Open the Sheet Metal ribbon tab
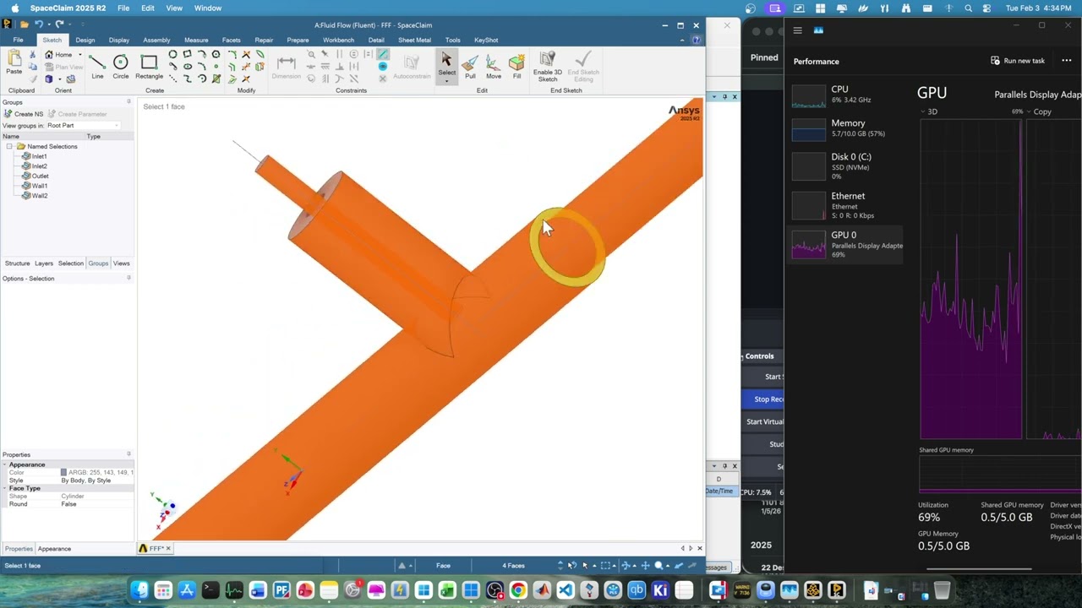The height and width of the screenshot is (608, 1082). (x=414, y=40)
